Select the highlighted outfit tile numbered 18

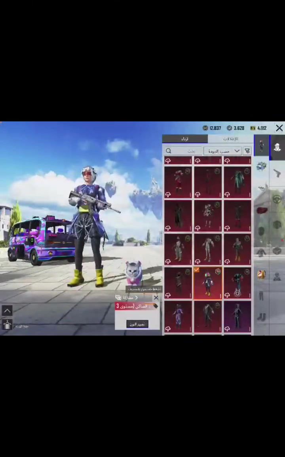pos(208,283)
